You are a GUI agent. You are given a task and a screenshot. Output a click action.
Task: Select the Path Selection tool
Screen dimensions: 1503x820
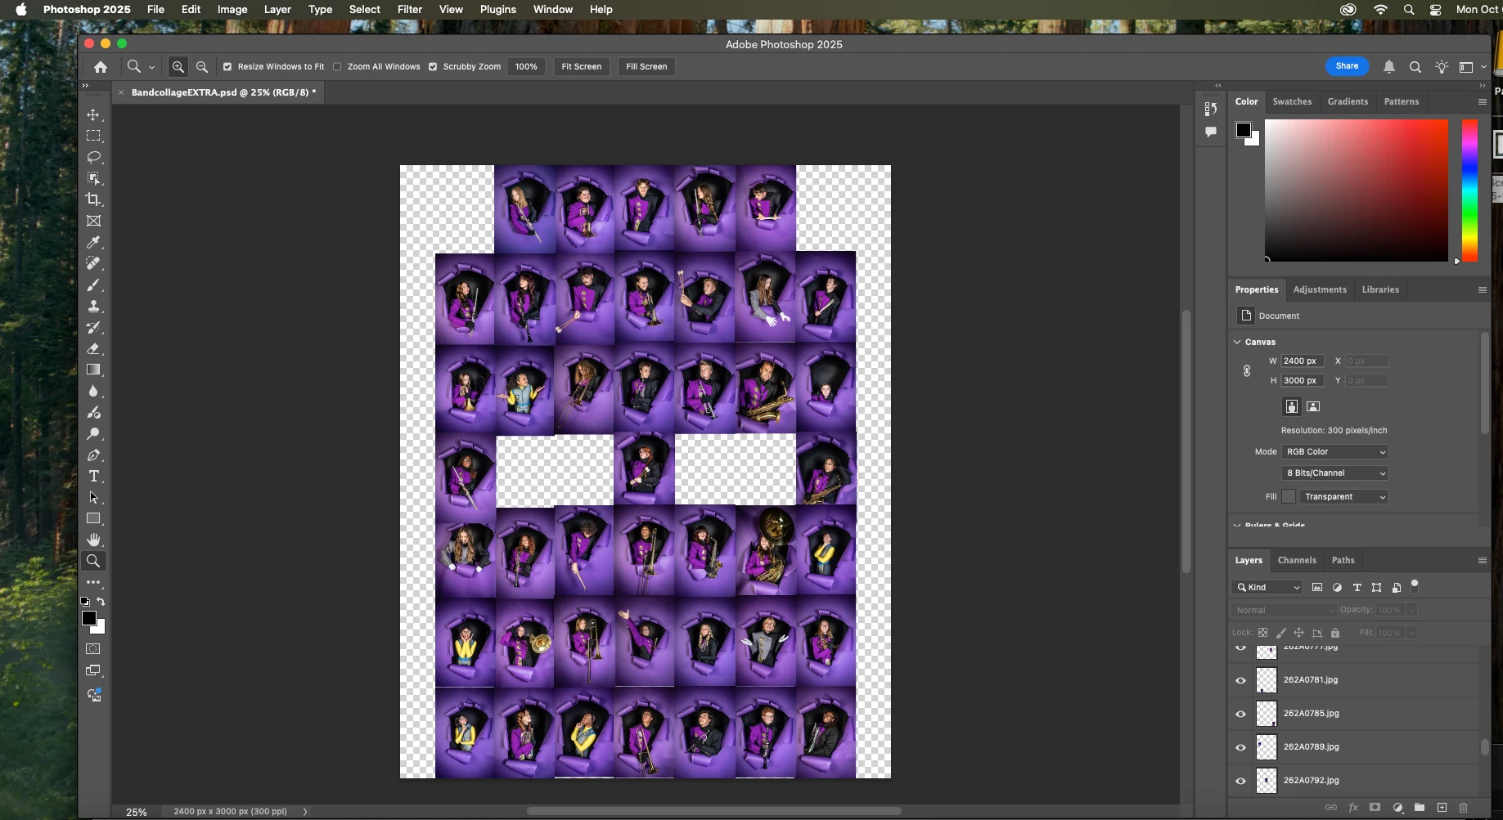click(93, 497)
